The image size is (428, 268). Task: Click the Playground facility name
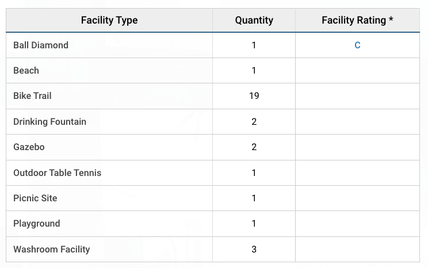coord(37,223)
